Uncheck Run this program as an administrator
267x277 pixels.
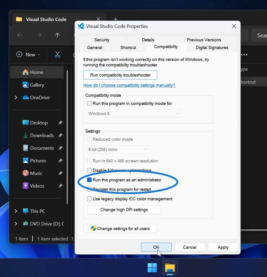pos(89,180)
